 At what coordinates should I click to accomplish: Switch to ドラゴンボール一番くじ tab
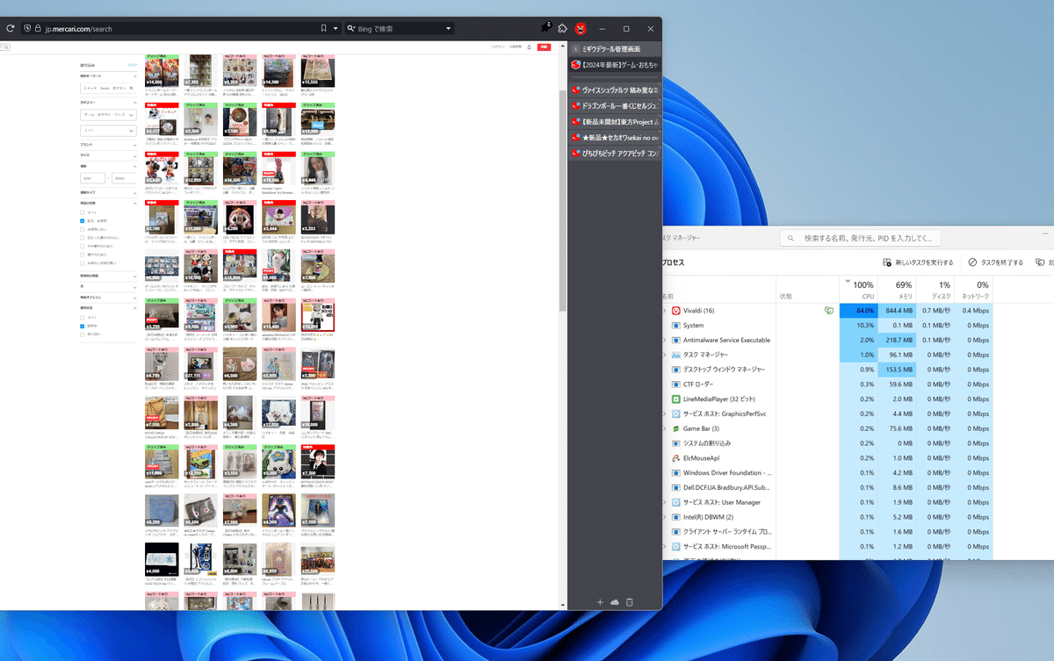(614, 105)
